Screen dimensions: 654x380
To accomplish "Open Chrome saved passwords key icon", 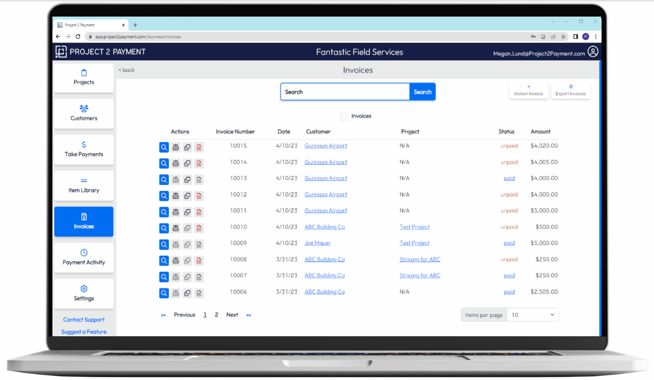I will click(533, 36).
